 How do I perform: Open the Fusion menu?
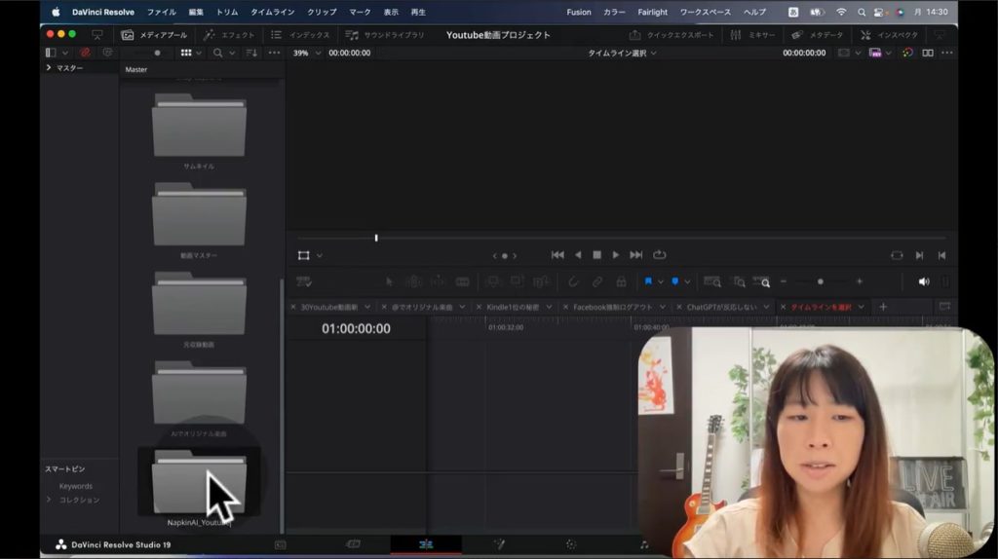click(x=578, y=12)
